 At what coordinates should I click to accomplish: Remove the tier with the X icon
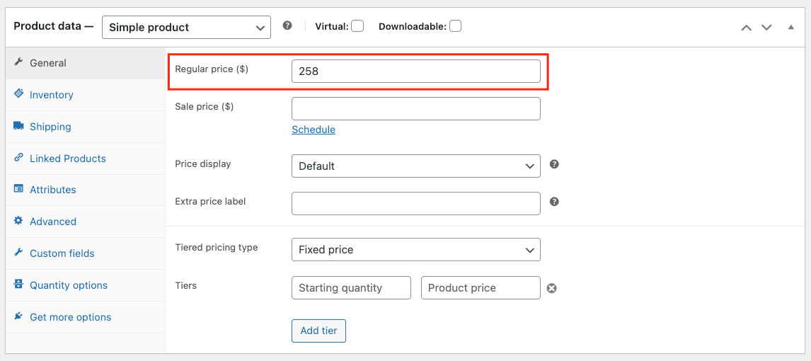tap(552, 289)
